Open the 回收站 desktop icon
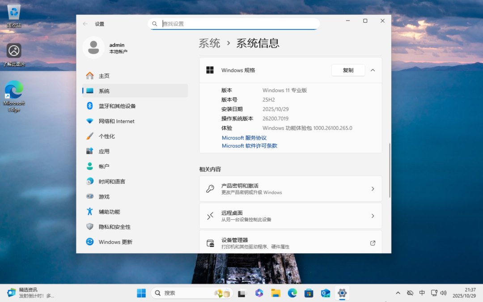This screenshot has height=302, width=483. point(14,16)
